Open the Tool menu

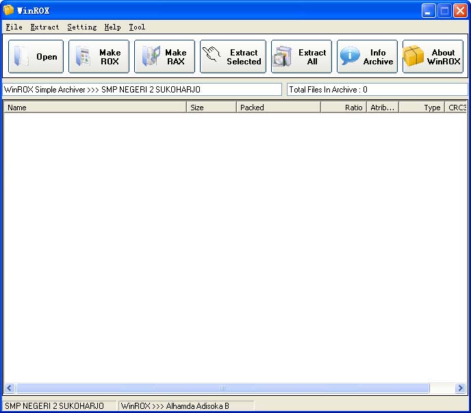click(137, 27)
